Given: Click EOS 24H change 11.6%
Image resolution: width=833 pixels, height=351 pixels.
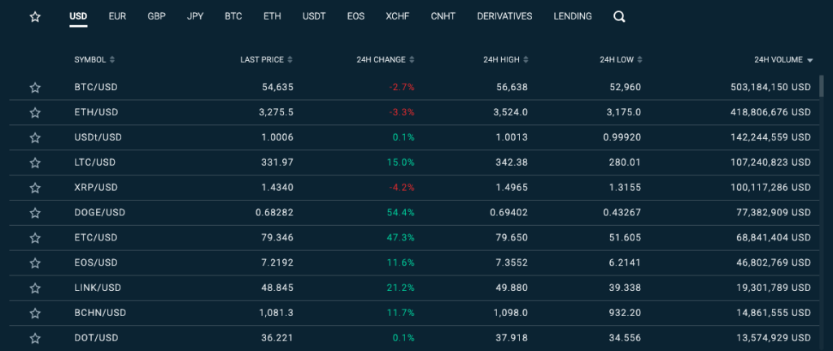Looking at the screenshot, I should point(402,262).
